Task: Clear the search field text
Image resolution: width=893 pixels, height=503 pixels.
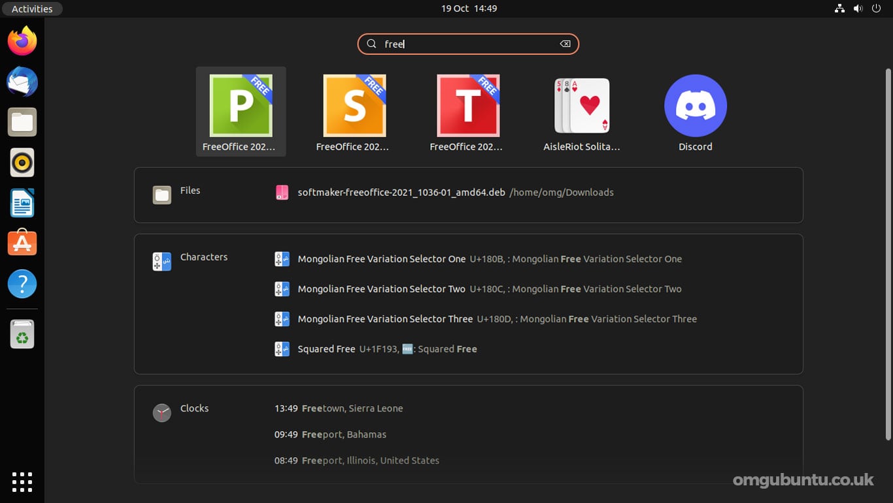Action: point(565,44)
